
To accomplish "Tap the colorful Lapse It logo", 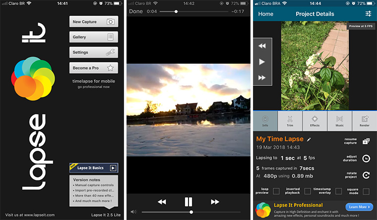I will 33,79.
